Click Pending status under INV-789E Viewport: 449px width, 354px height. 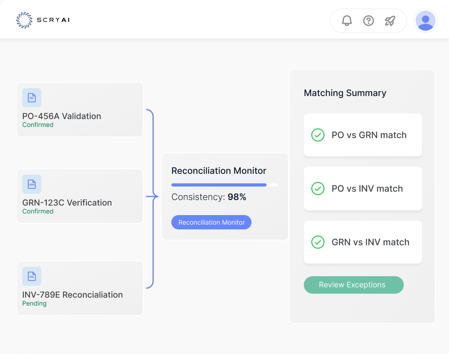coord(35,304)
